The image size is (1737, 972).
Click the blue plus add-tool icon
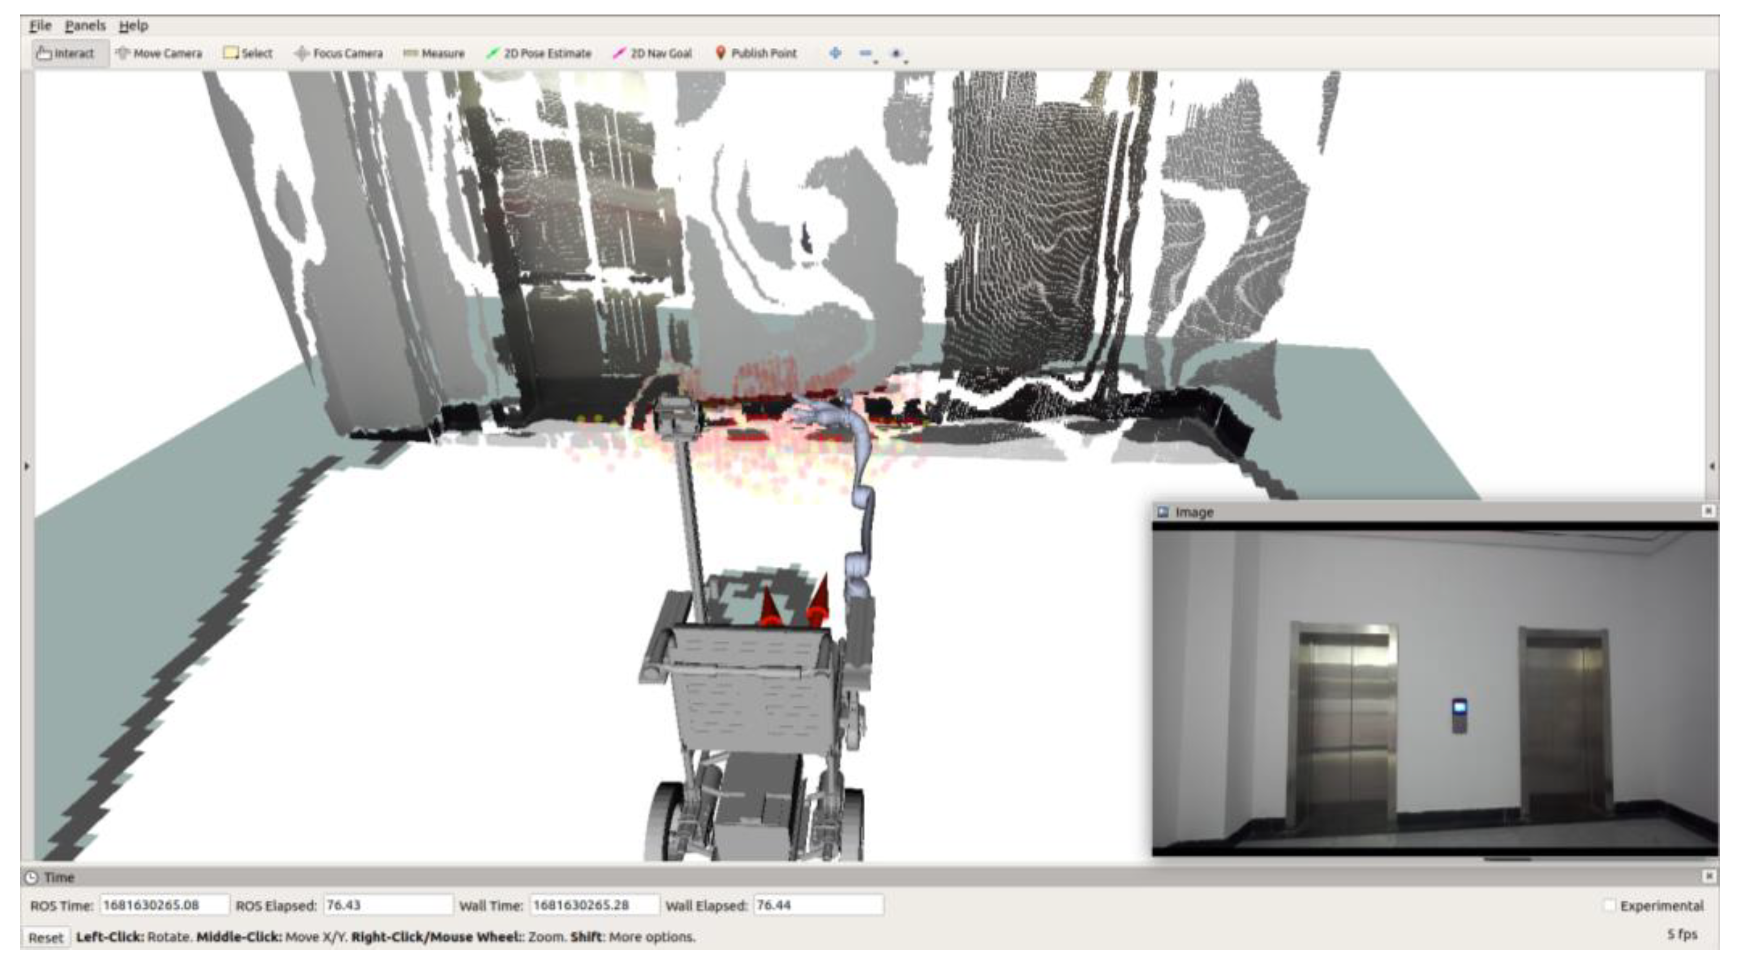[835, 53]
